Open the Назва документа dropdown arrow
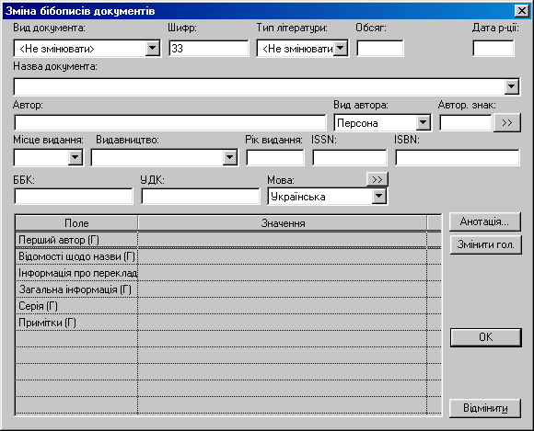Screen dimensions: 534x431 pyautogui.click(x=511, y=87)
